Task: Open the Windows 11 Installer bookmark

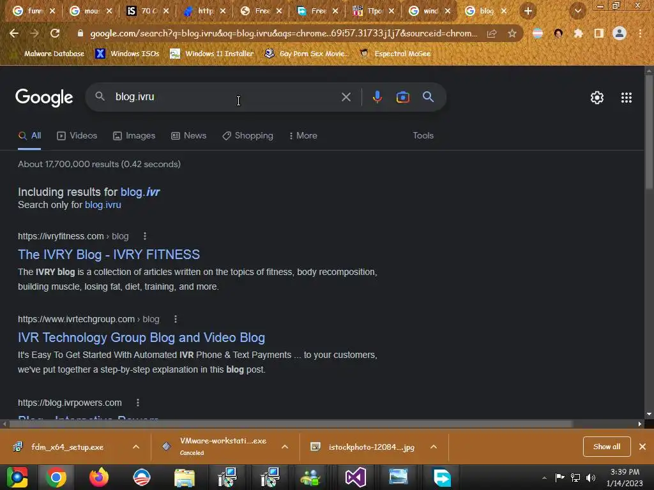Action: (212, 54)
